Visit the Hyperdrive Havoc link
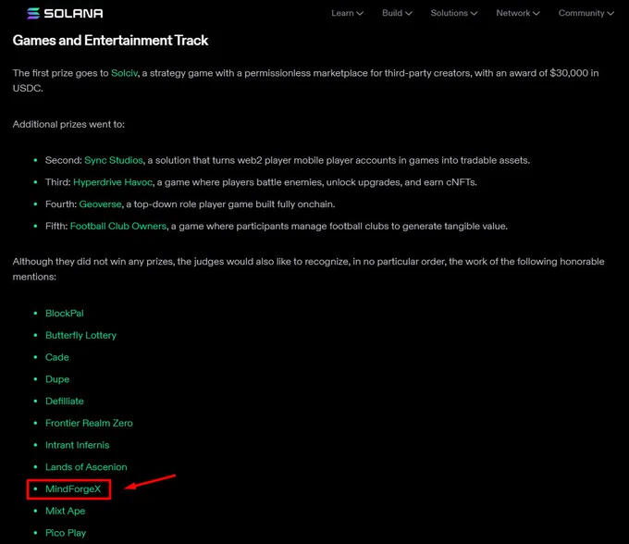This screenshot has height=544, width=629. (113, 182)
